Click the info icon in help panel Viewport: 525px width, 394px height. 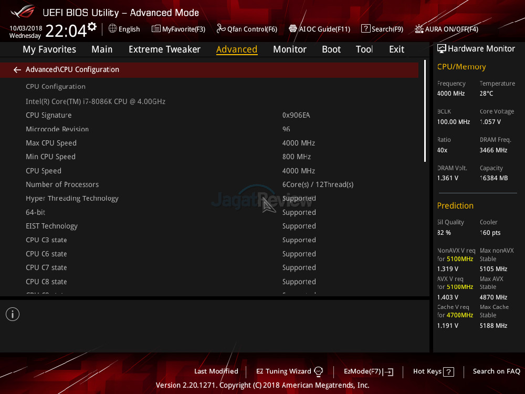(13, 314)
